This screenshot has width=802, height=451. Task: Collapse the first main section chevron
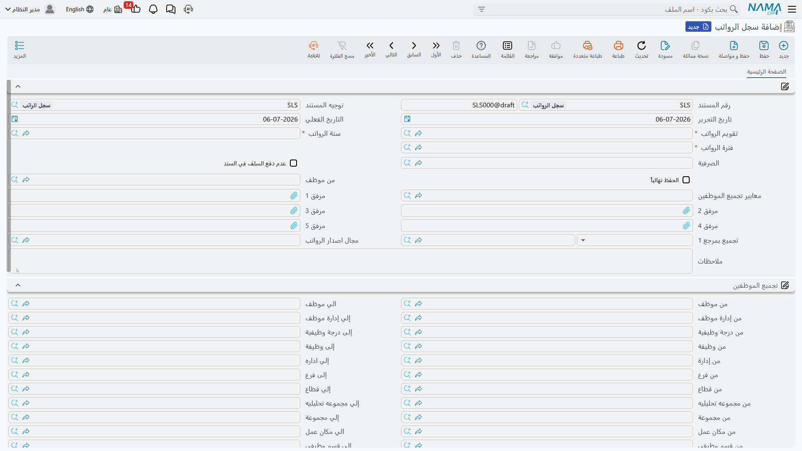(18, 86)
